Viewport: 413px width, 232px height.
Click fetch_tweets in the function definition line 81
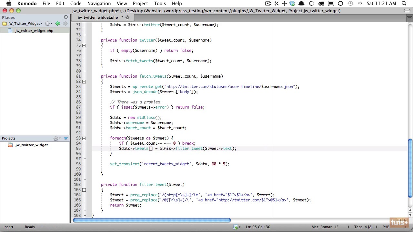click(153, 76)
